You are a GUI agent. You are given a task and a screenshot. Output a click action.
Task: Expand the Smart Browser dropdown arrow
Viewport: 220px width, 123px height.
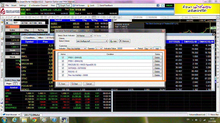tap(19, 114)
